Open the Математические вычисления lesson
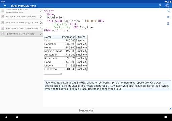Screen dimensions: 172x121 pyautogui.click(x=21, y=28)
